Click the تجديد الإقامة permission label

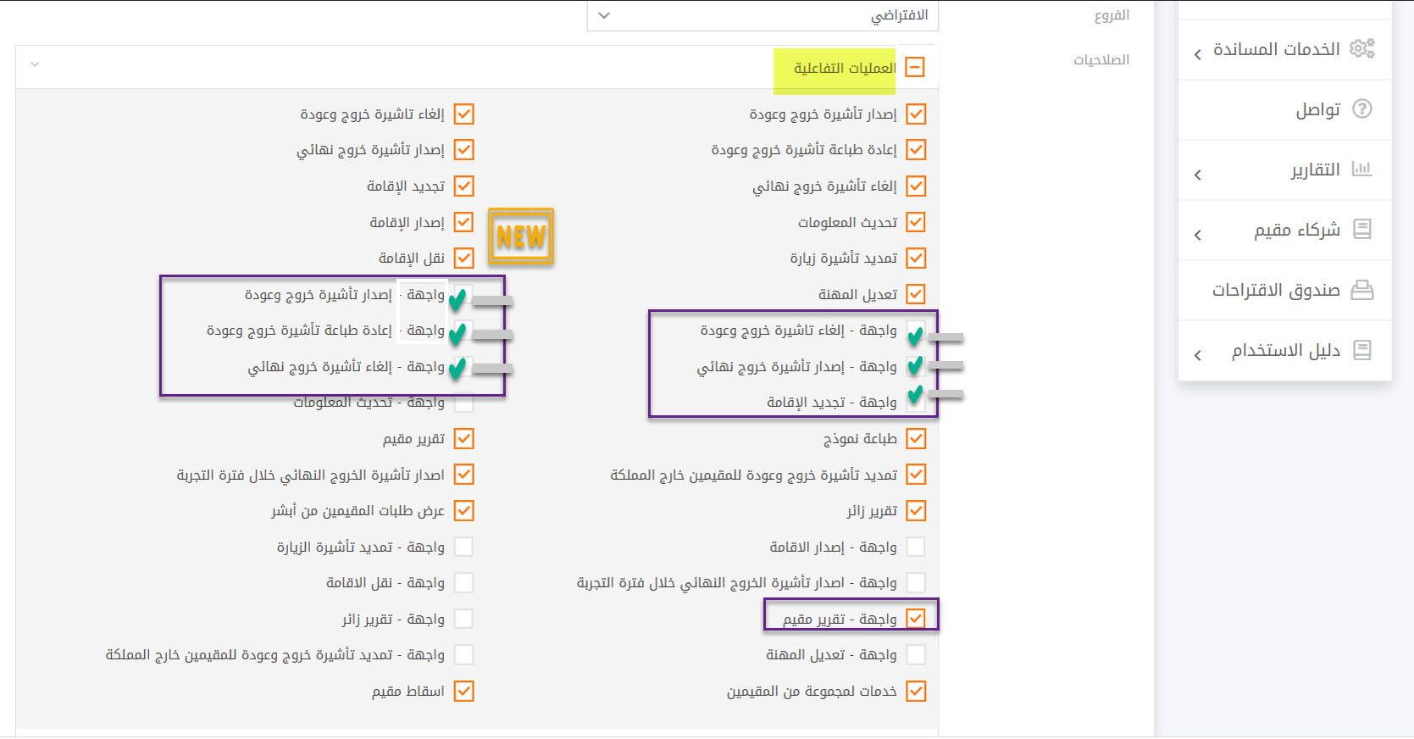(x=405, y=186)
